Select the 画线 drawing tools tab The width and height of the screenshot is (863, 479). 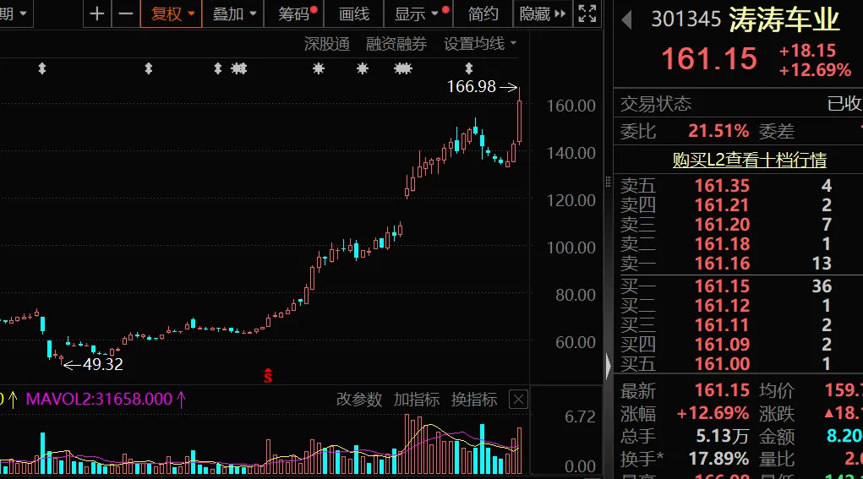(354, 14)
